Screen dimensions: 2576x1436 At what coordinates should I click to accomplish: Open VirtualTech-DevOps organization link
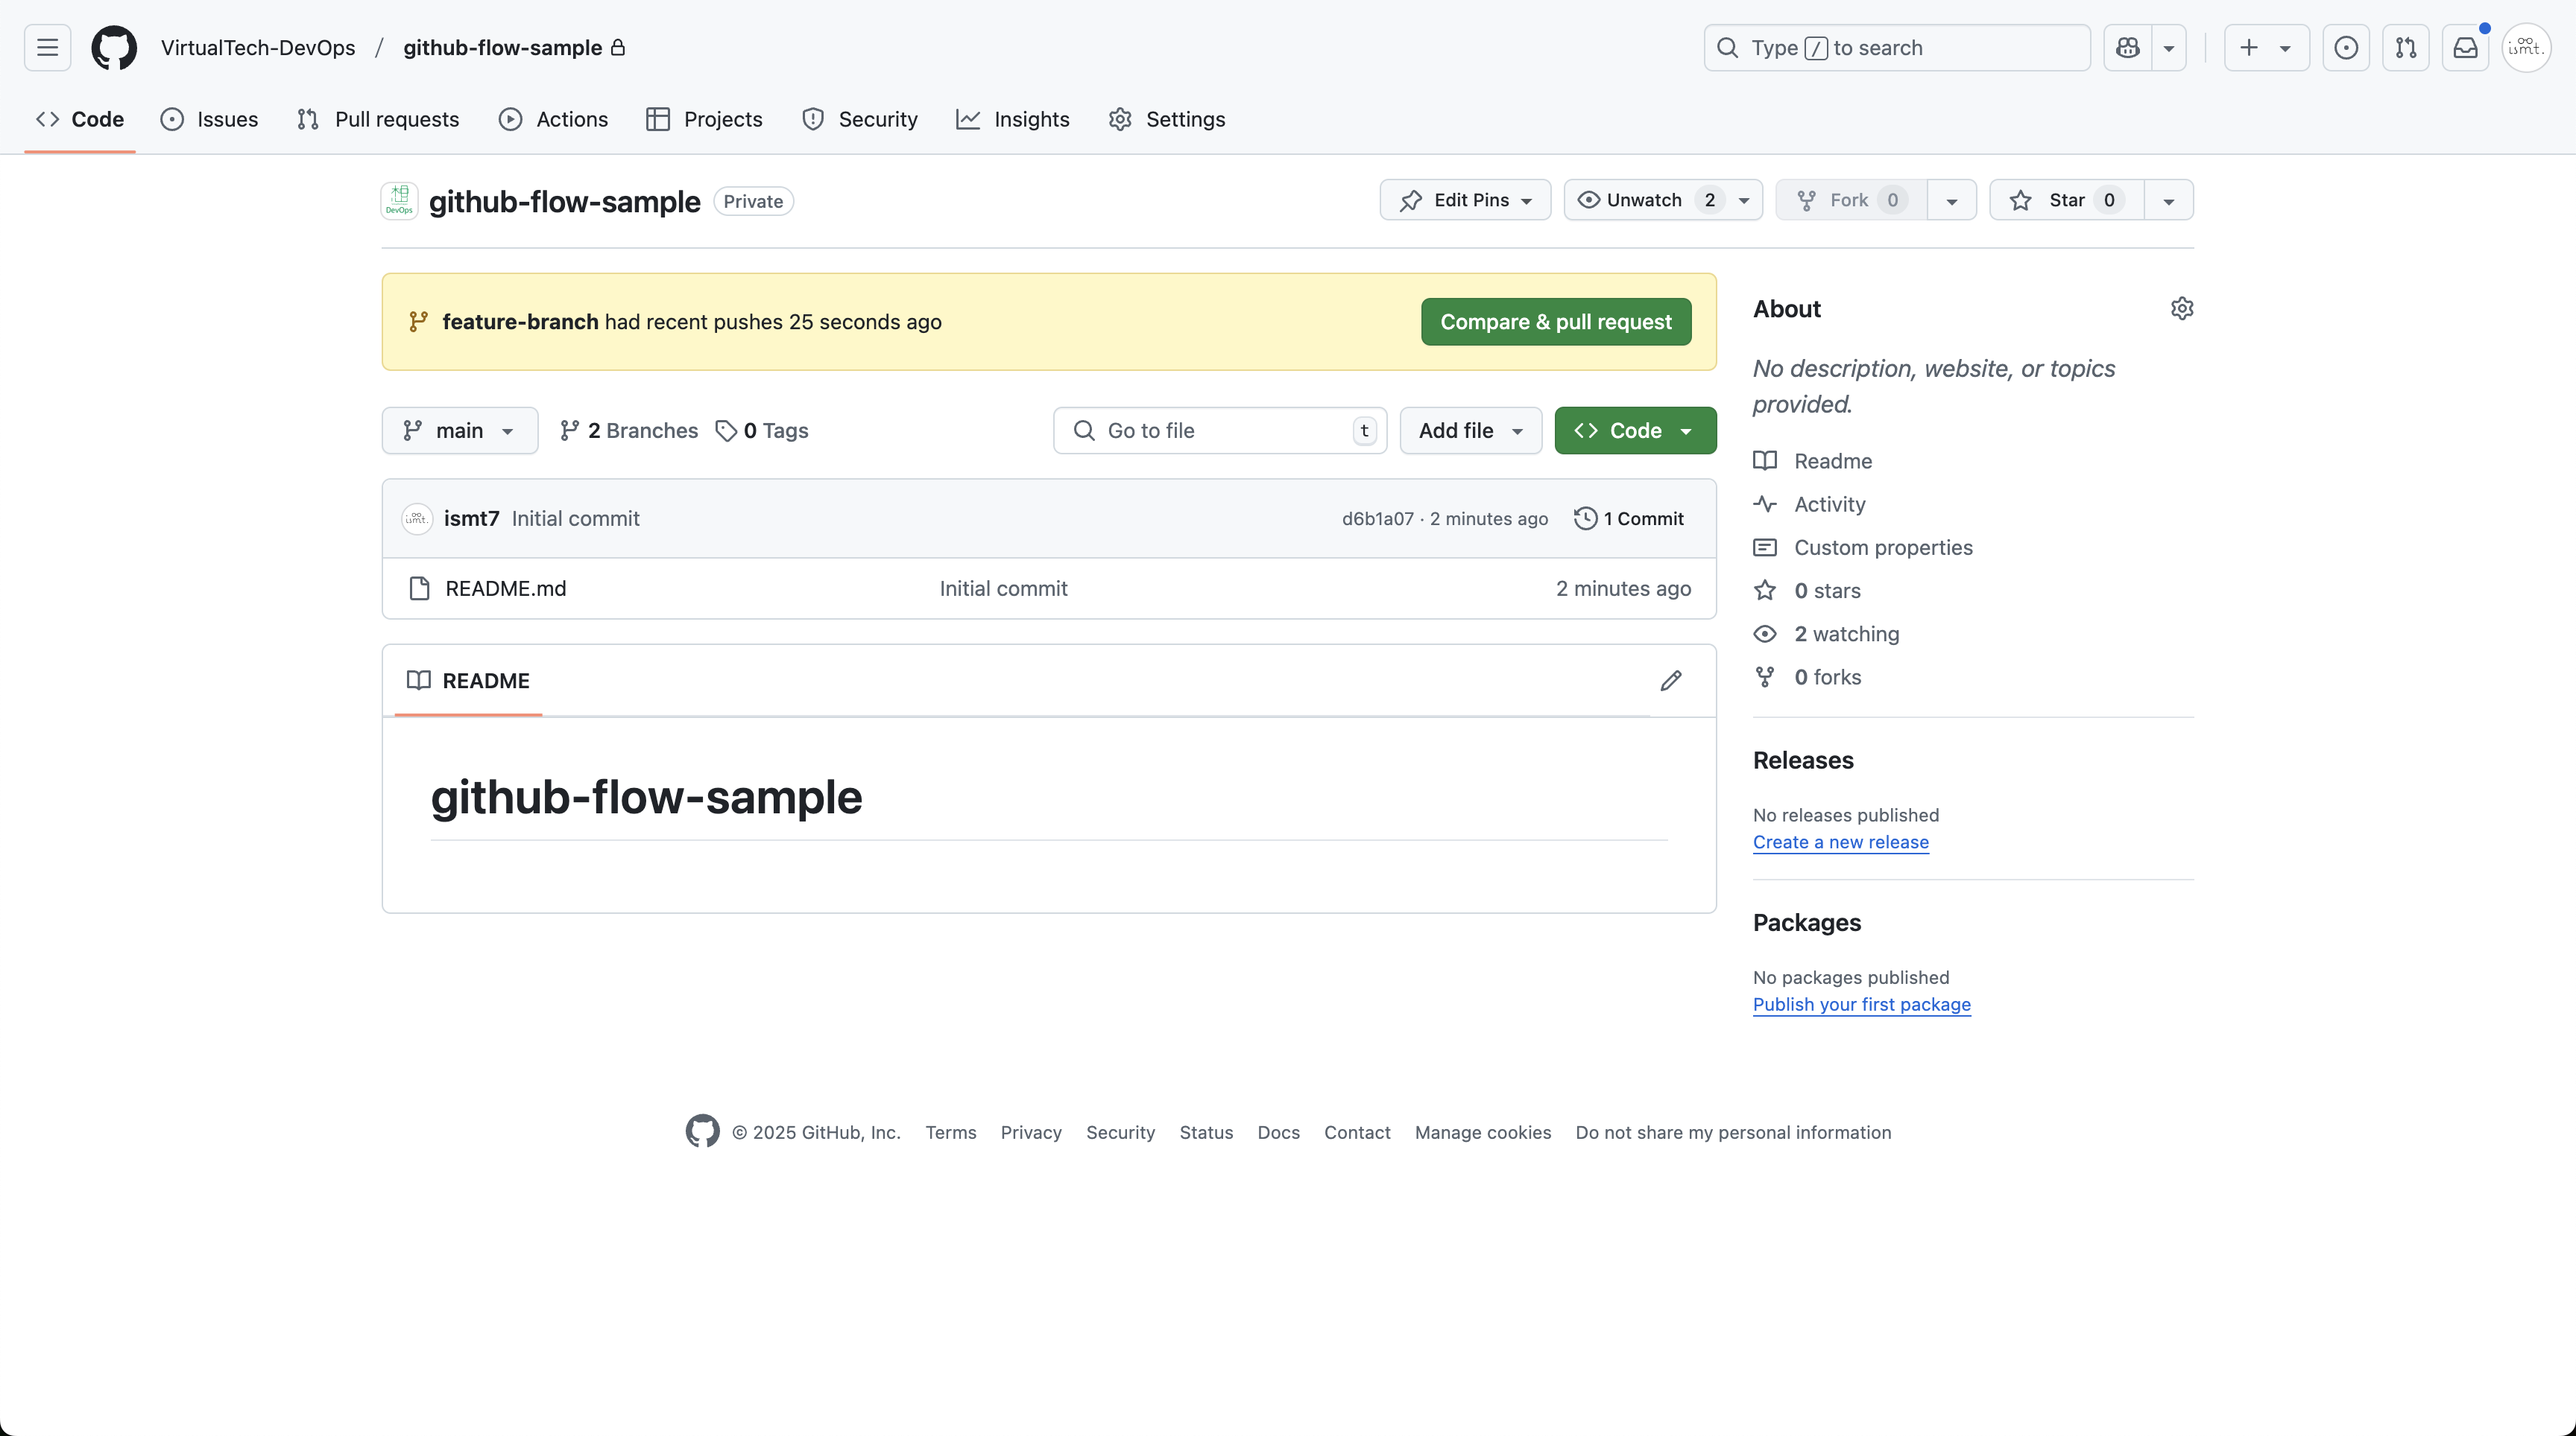(x=258, y=48)
